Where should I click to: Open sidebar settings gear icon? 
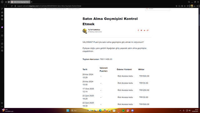pos(2,51)
